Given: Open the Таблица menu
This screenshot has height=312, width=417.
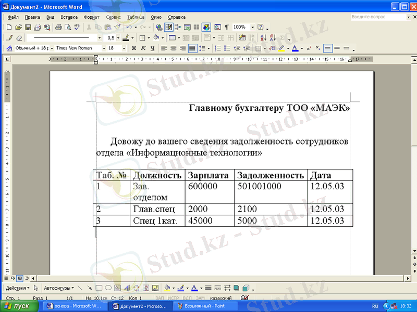Looking at the screenshot, I should (x=136, y=17).
